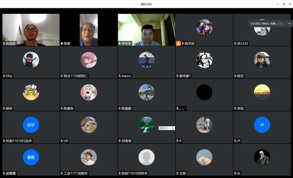The image size is (293, 178).
Task: Click the muted mic icon next to 俞国燕
Action: pyautogui.click(x=4, y=44)
